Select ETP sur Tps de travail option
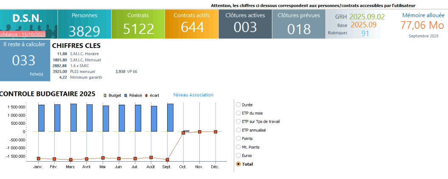 pos(238,121)
